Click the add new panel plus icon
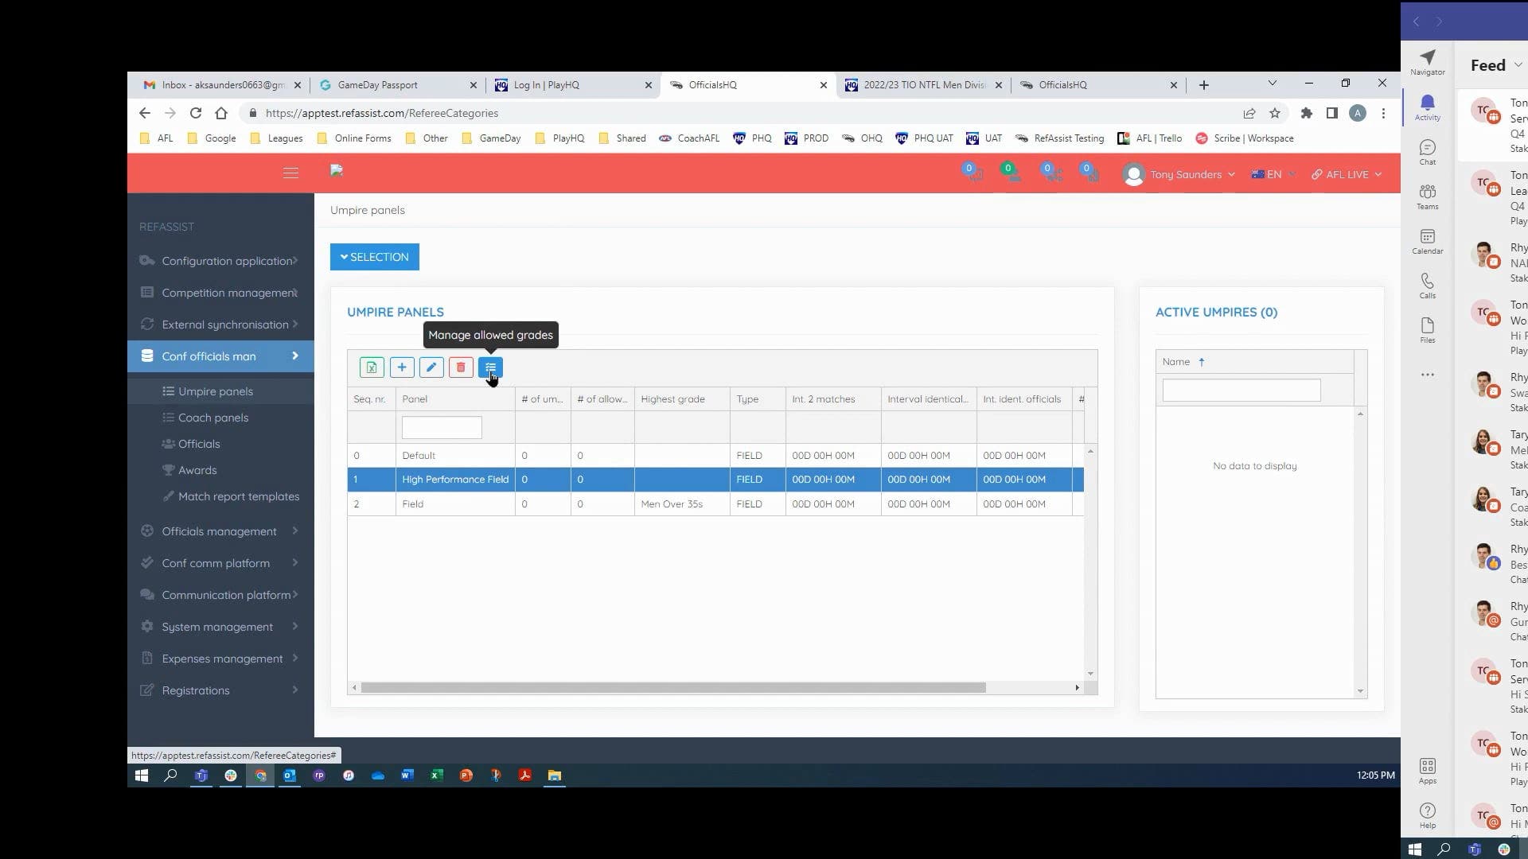Viewport: 1528px width, 859px height. pos(402,367)
